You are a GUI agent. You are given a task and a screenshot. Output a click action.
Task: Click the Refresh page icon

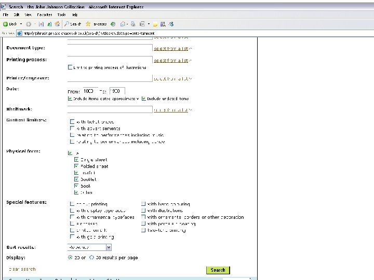point(49,24)
